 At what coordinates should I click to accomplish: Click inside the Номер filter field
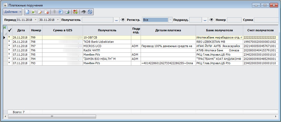coord(234,20)
